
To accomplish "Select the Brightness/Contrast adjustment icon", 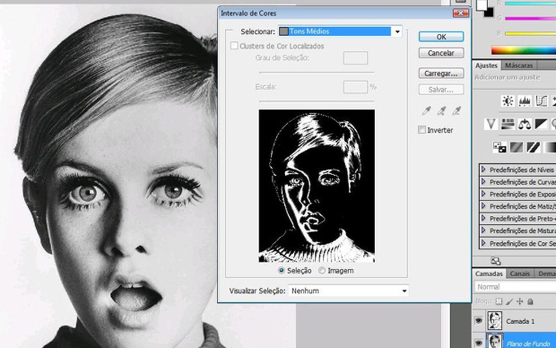I will (x=507, y=101).
